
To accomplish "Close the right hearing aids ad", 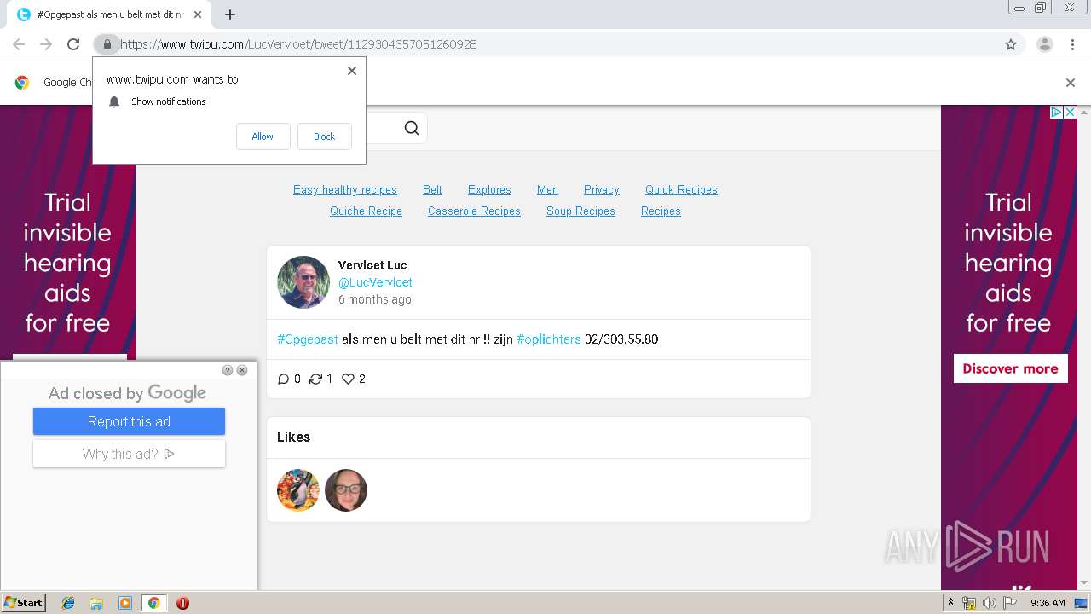I will click(1071, 112).
